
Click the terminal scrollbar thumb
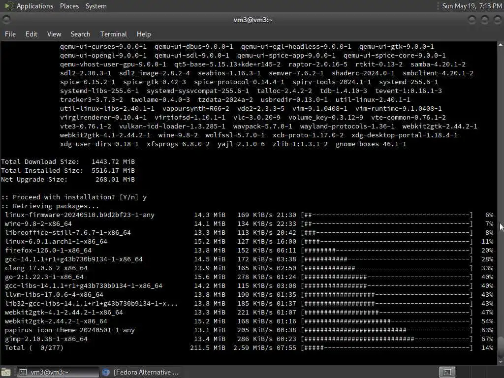click(x=501, y=347)
